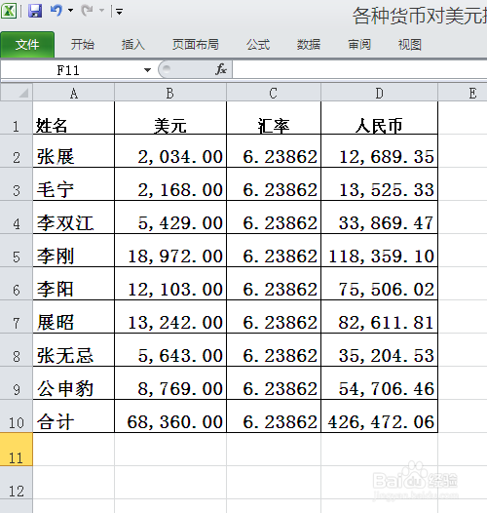This screenshot has width=487, height=513.
Task: Open the 公式 ribbon tab
Action: (x=258, y=45)
